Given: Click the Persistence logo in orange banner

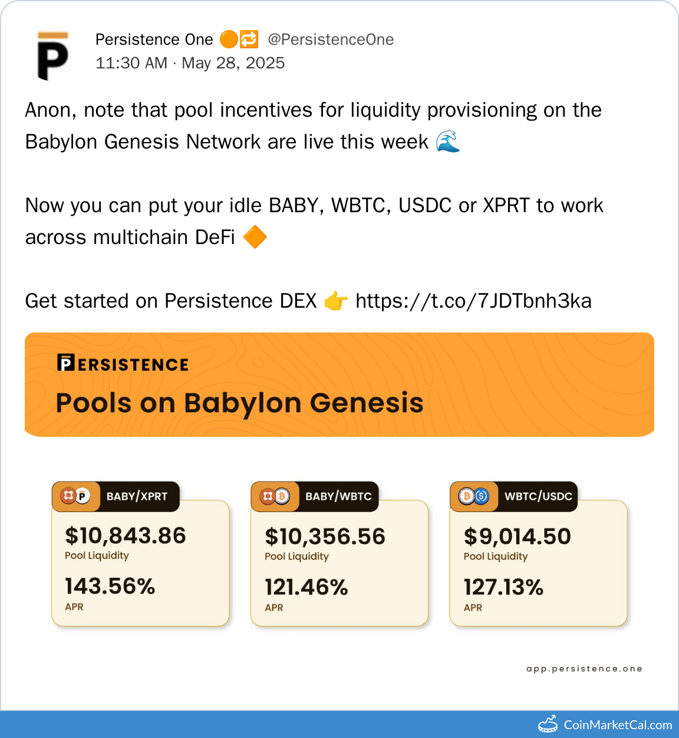Looking at the screenshot, I should click(123, 363).
